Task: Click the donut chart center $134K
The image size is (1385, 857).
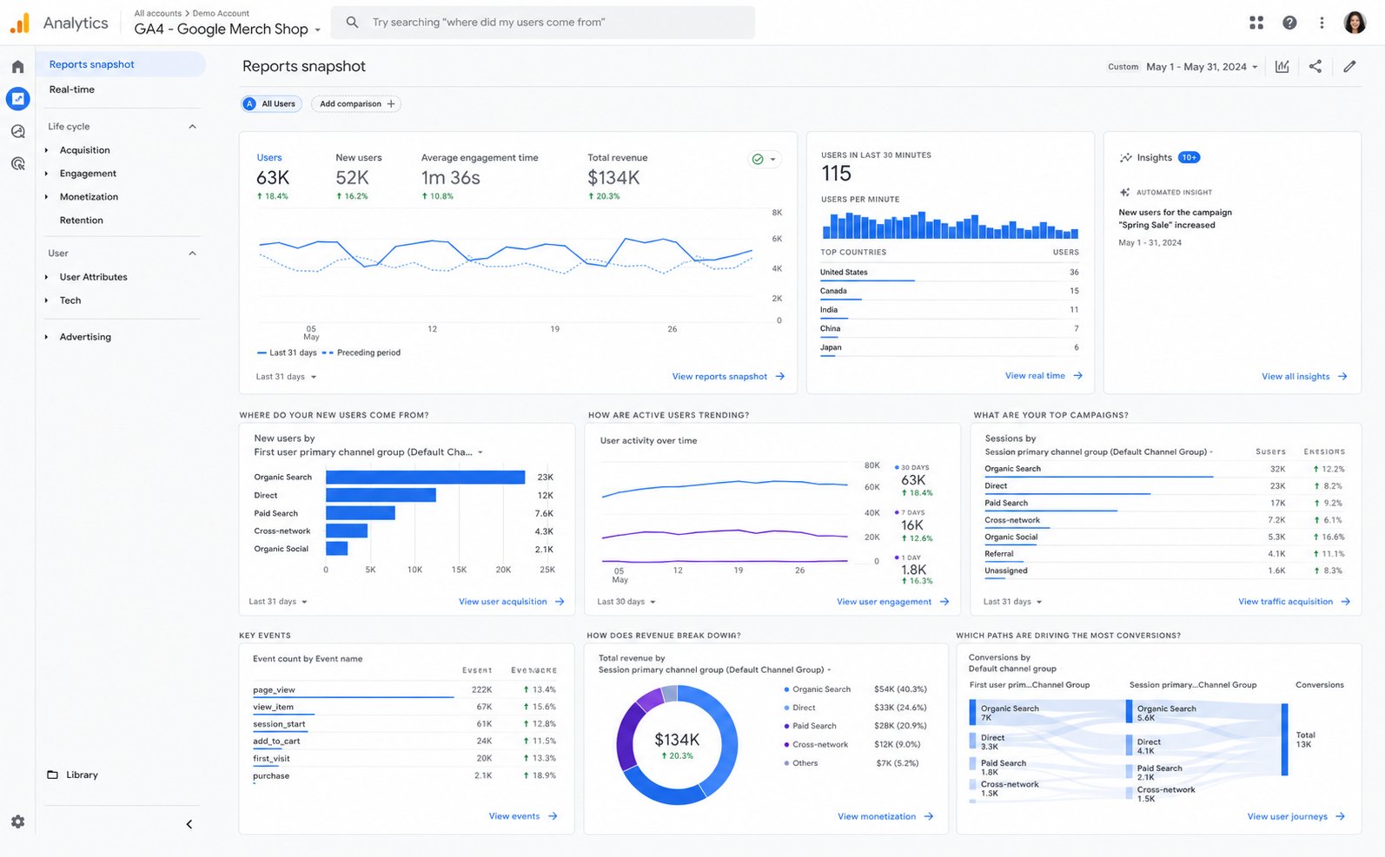Action: click(677, 740)
